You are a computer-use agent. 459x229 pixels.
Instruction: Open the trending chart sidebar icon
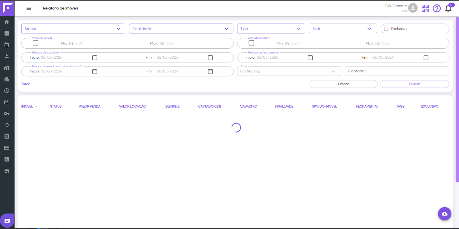click(7, 33)
